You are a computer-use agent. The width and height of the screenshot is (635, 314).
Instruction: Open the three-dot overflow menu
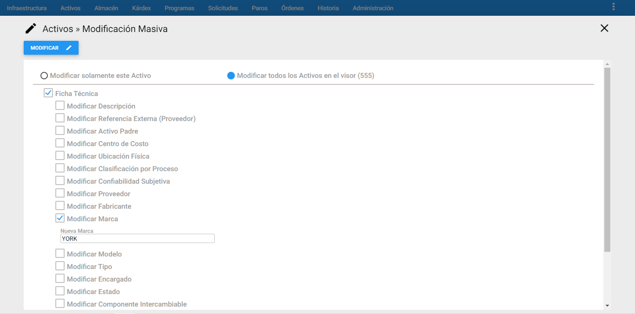(x=614, y=6)
